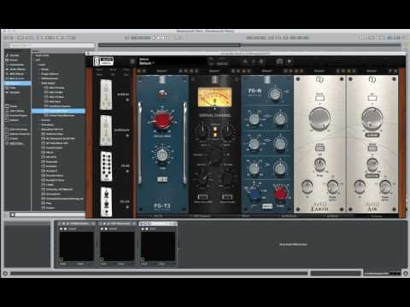Select the first module thumbnail in rack browser
The image size is (410, 307).
point(106,95)
